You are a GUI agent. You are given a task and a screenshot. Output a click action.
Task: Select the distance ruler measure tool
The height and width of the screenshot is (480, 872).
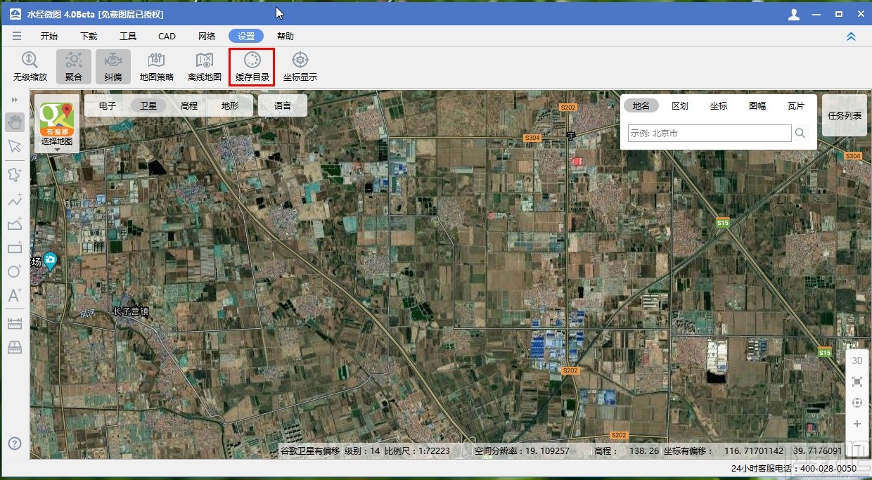(x=15, y=324)
